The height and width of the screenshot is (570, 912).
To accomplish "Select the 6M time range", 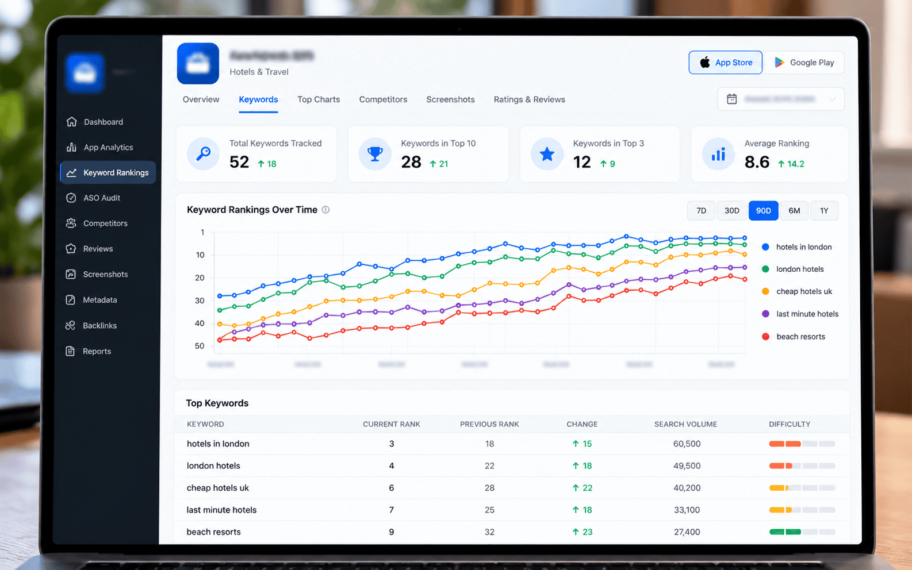I will [794, 210].
